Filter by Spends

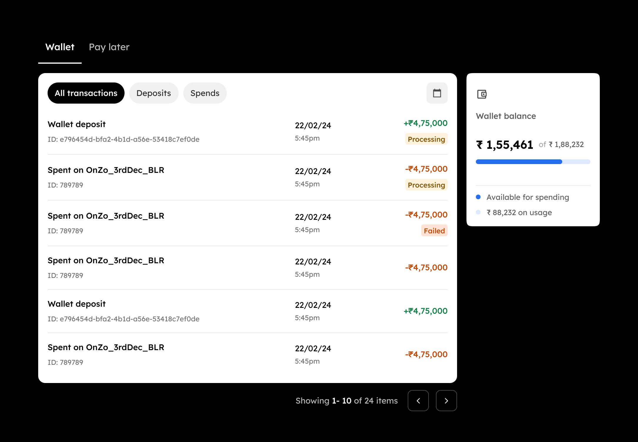[x=205, y=93]
